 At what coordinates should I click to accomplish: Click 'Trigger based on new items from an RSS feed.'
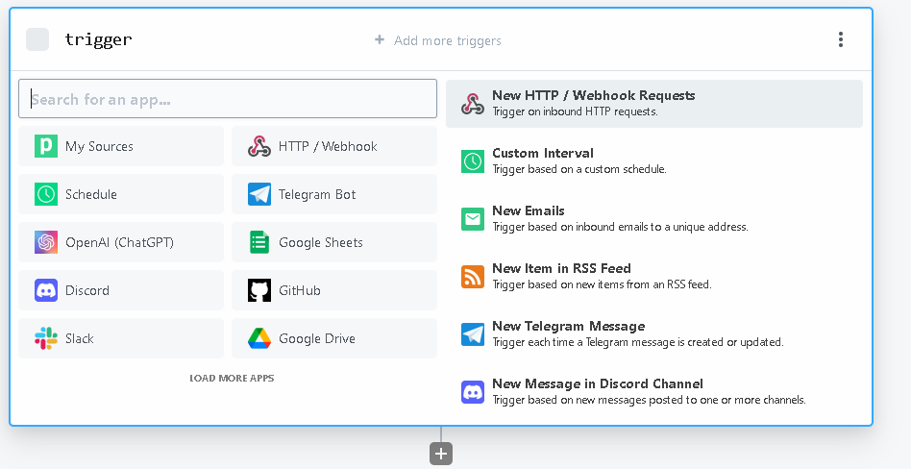coord(602,284)
